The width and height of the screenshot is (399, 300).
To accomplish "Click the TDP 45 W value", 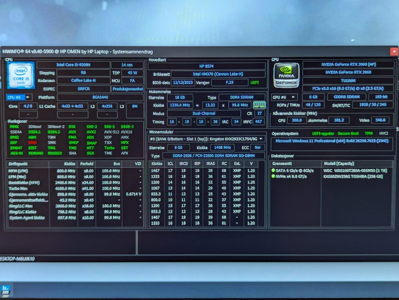I will (x=132, y=73).
